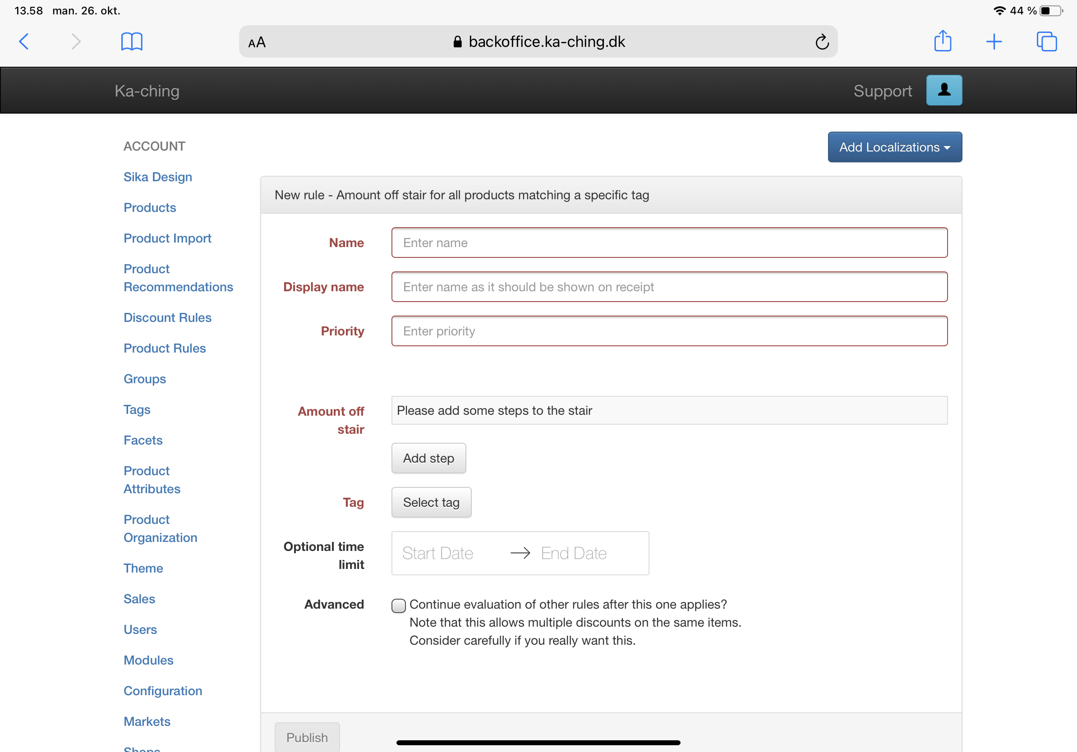Image resolution: width=1077 pixels, height=752 pixels.
Task: Open Tags in account sidebar
Action: click(137, 409)
